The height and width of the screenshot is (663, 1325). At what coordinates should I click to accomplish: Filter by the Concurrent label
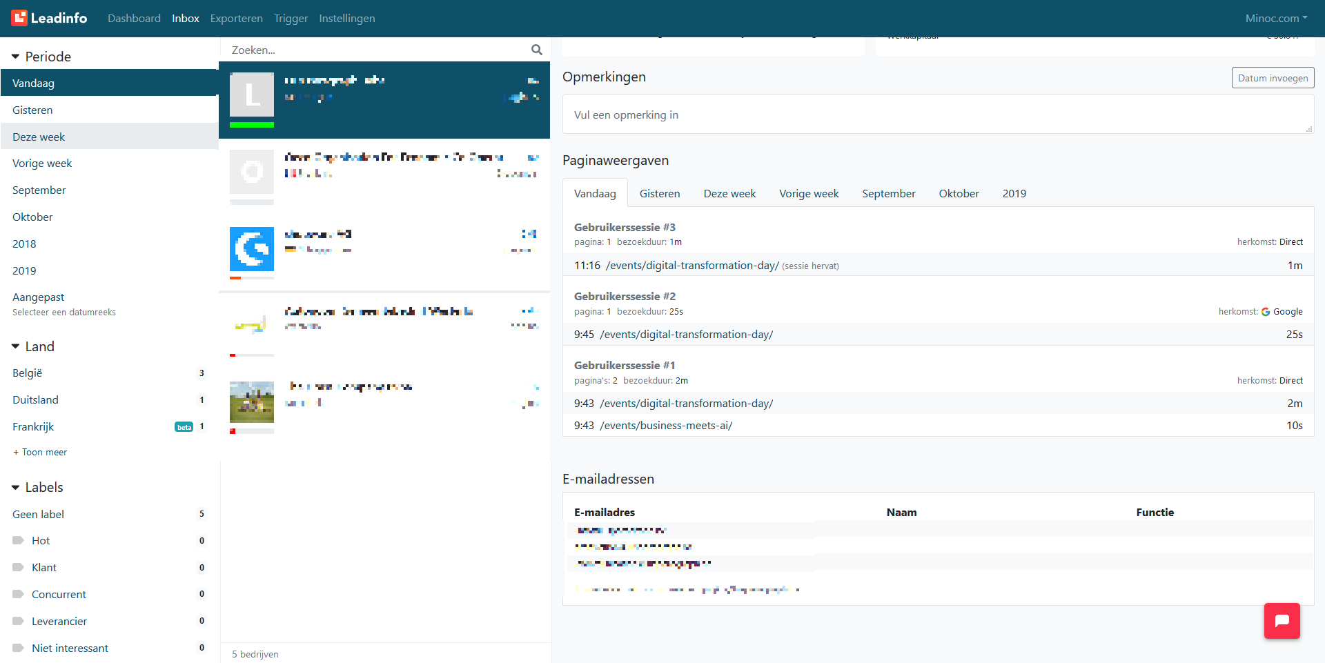(110, 594)
